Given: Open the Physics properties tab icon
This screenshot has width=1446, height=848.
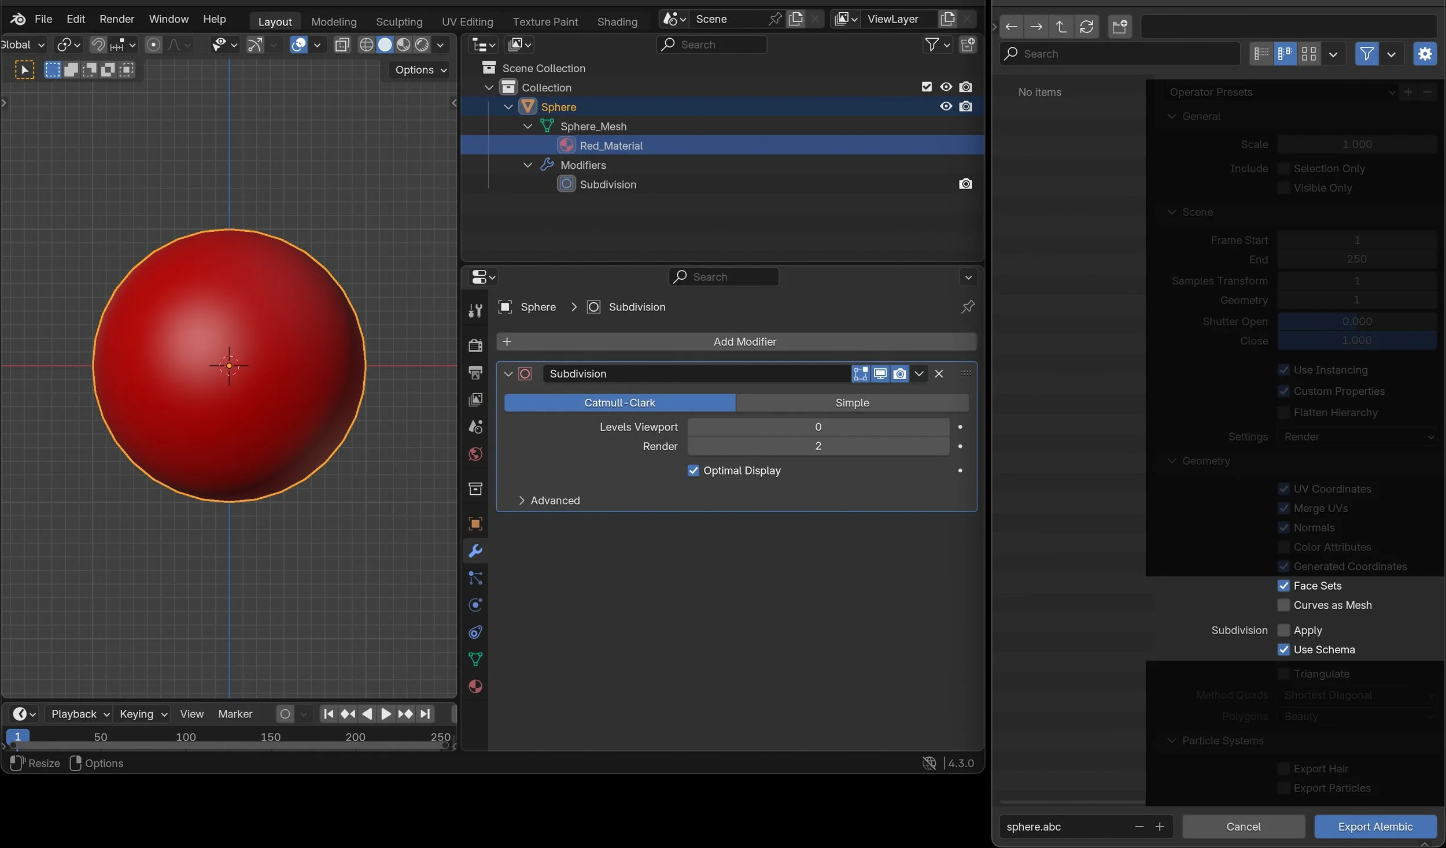Looking at the screenshot, I should 475,605.
